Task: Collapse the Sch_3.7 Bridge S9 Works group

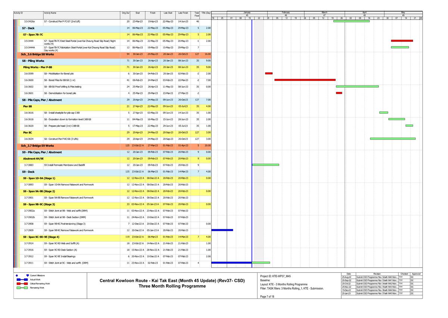Action: tap(37, 146)
